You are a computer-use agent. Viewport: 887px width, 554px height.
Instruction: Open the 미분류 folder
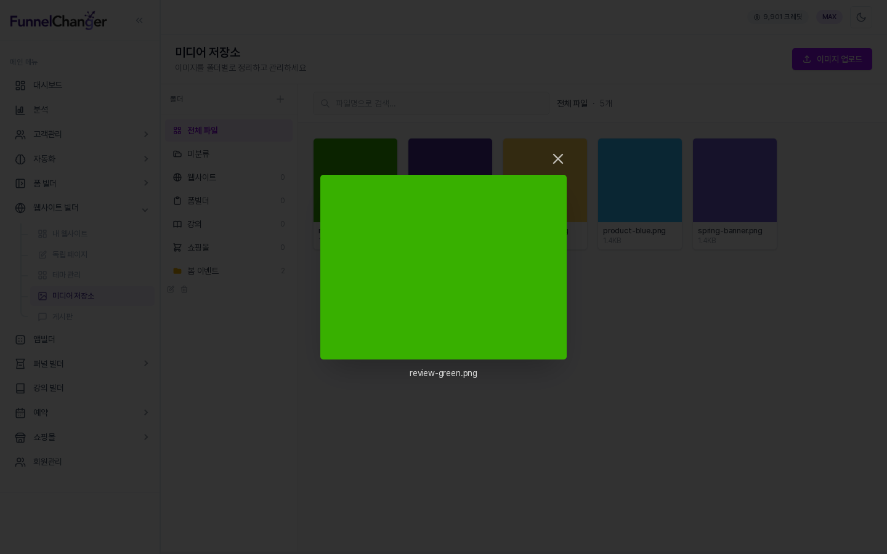coord(229,154)
